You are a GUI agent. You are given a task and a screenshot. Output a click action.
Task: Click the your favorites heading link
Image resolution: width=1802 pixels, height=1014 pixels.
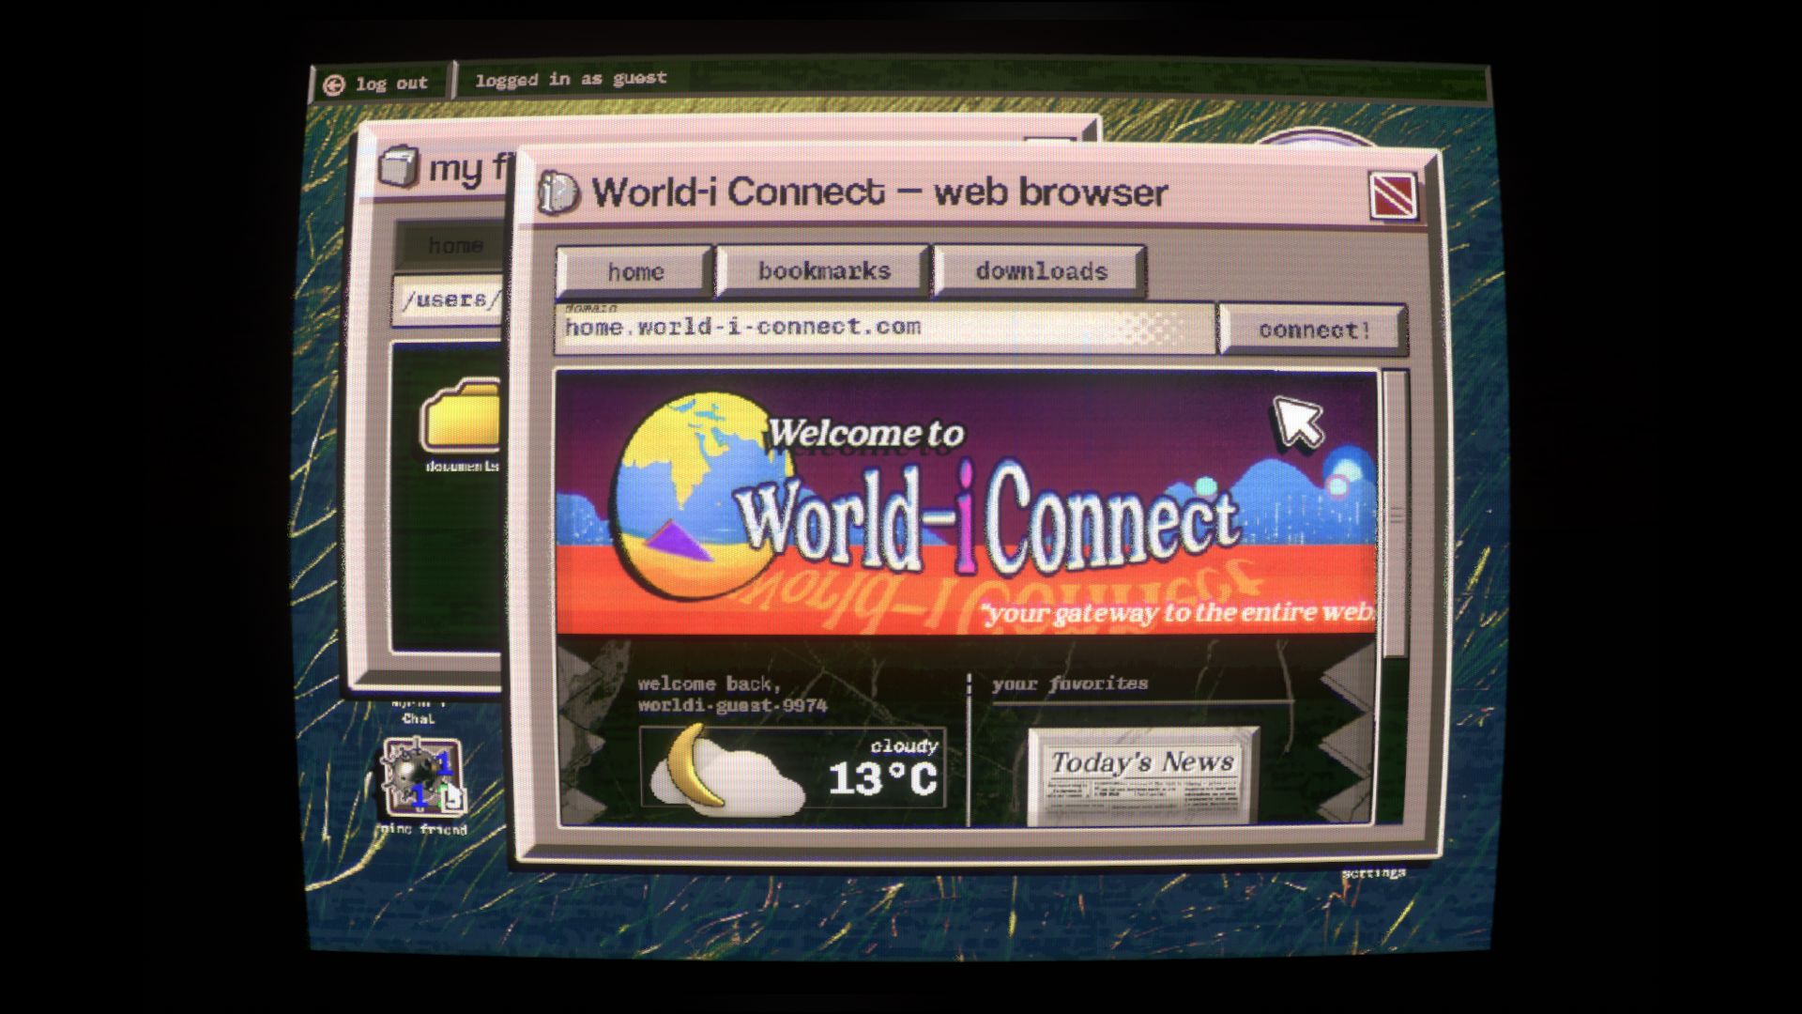pyautogui.click(x=1070, y=684)
